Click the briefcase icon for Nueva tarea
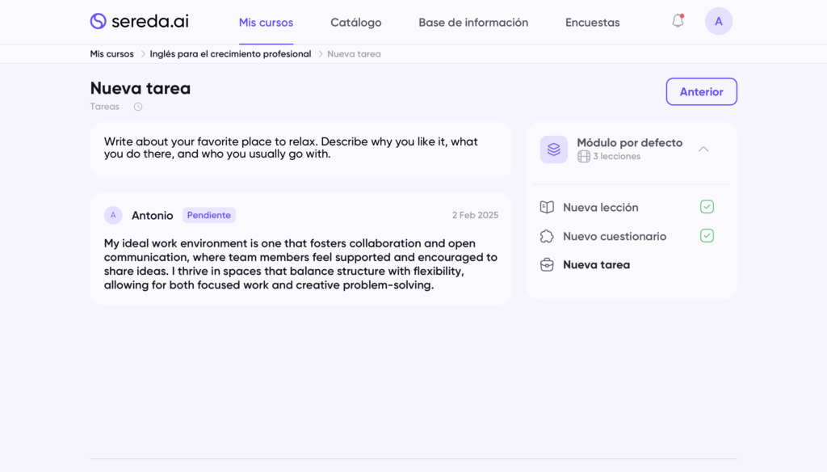Image resolution: width=827 pixels, height=472 pixels. click(547, 265)
